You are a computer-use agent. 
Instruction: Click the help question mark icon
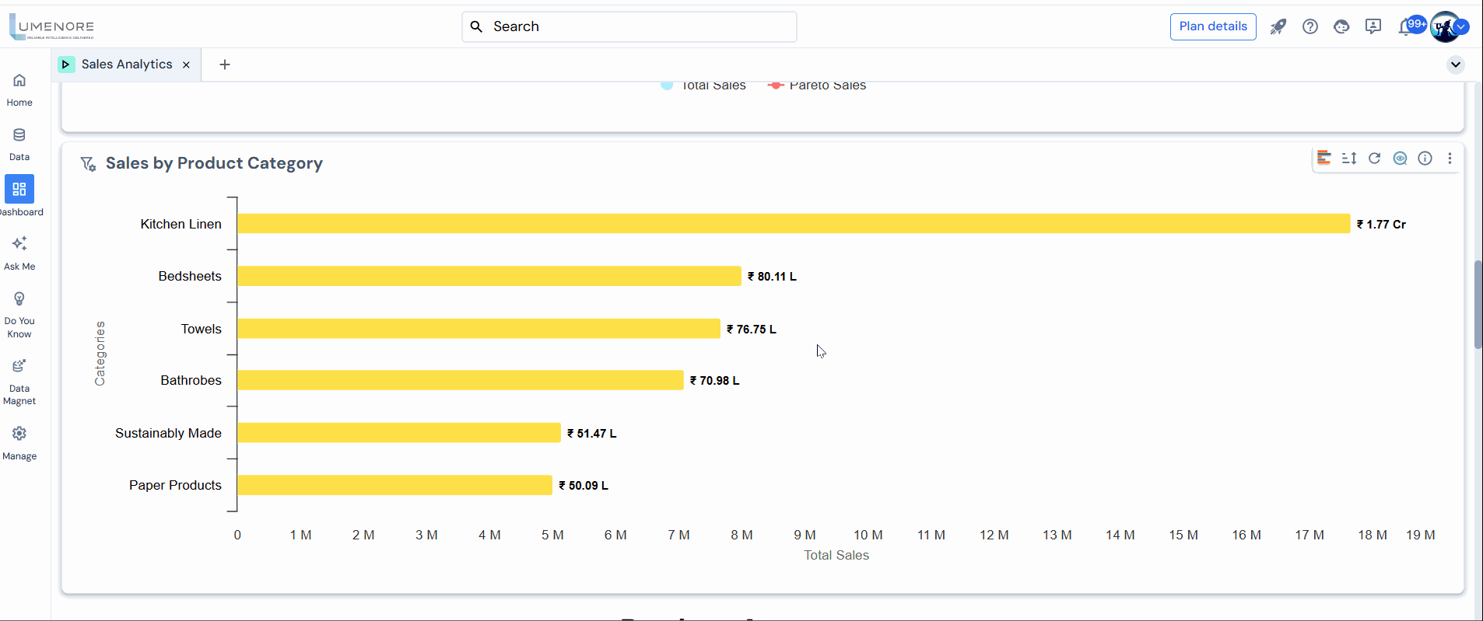(x=1310, y=27)
